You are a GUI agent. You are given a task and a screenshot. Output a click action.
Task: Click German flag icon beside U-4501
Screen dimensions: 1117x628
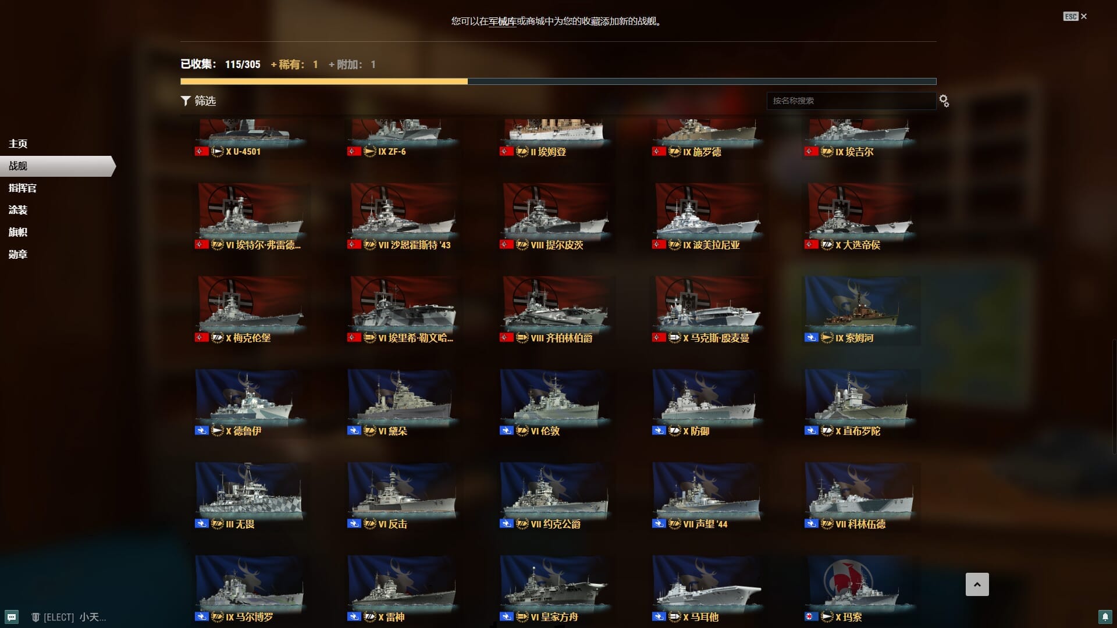click(x=201, y=151)
